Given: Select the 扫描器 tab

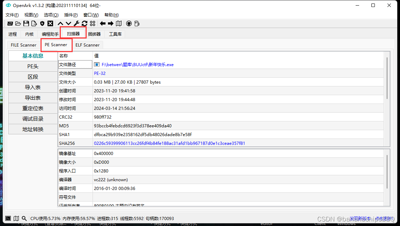Looking at the screenshot, I should pos(73,34).
